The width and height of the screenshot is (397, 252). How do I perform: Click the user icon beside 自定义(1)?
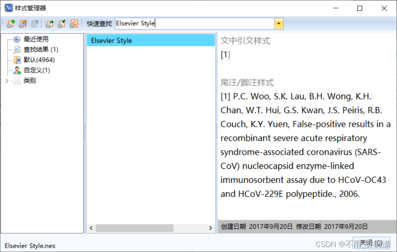point(17,70)
